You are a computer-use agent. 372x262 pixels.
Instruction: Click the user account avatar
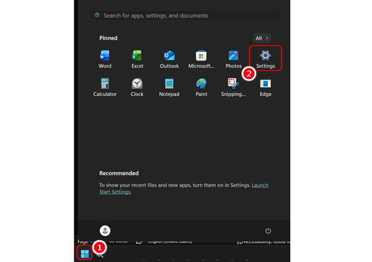tap(105, 230)
